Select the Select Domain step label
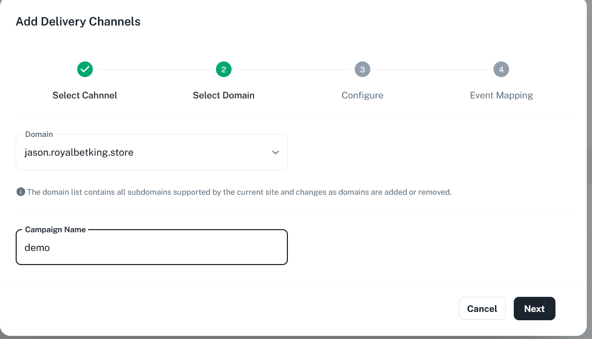 [224, 95]
